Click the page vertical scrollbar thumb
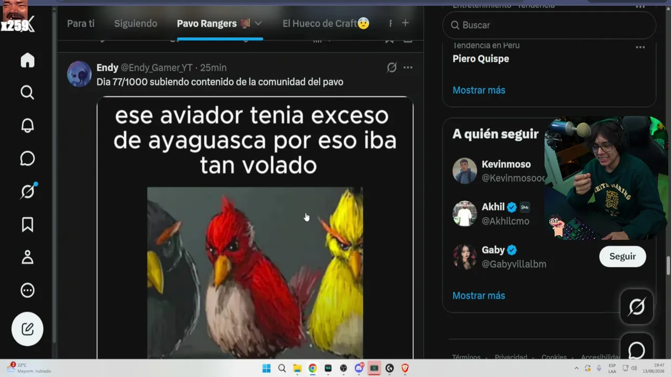 pyautogui.click(x=668, y=265)
